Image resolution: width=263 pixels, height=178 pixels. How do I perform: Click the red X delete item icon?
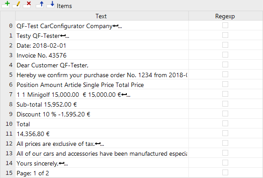point(27,4)
